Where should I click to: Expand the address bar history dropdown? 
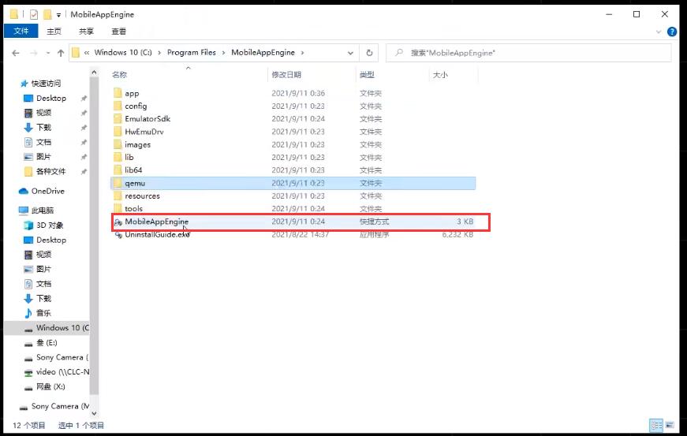point(351,53)
